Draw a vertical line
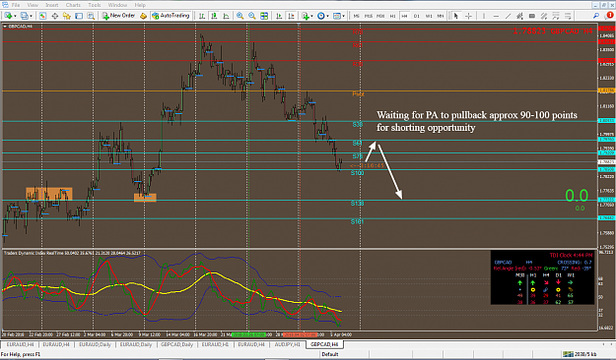Viewport: 616px width, 360px height. pos(484,16)
